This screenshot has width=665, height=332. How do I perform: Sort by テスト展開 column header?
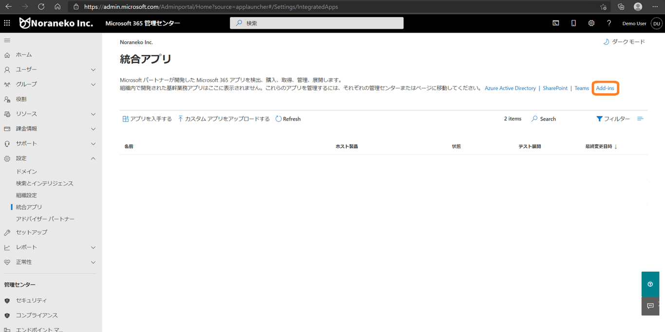(x=530, y=146)
